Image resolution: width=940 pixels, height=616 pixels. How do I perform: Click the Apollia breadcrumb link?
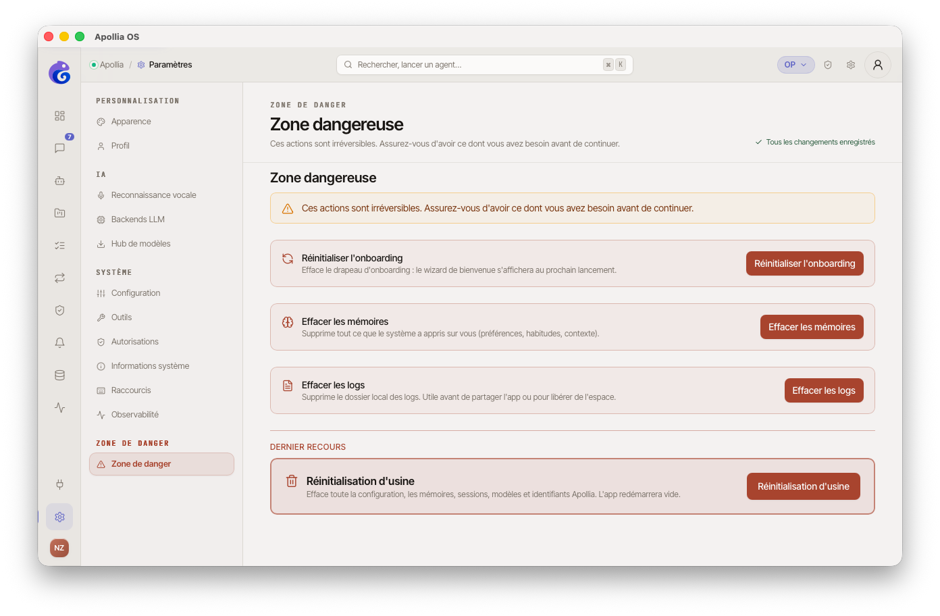pos(111,65)
